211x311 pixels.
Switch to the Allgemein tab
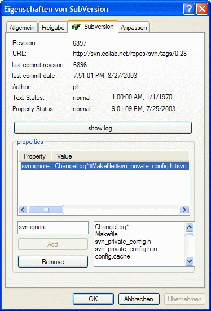click(x=22, y=27)
